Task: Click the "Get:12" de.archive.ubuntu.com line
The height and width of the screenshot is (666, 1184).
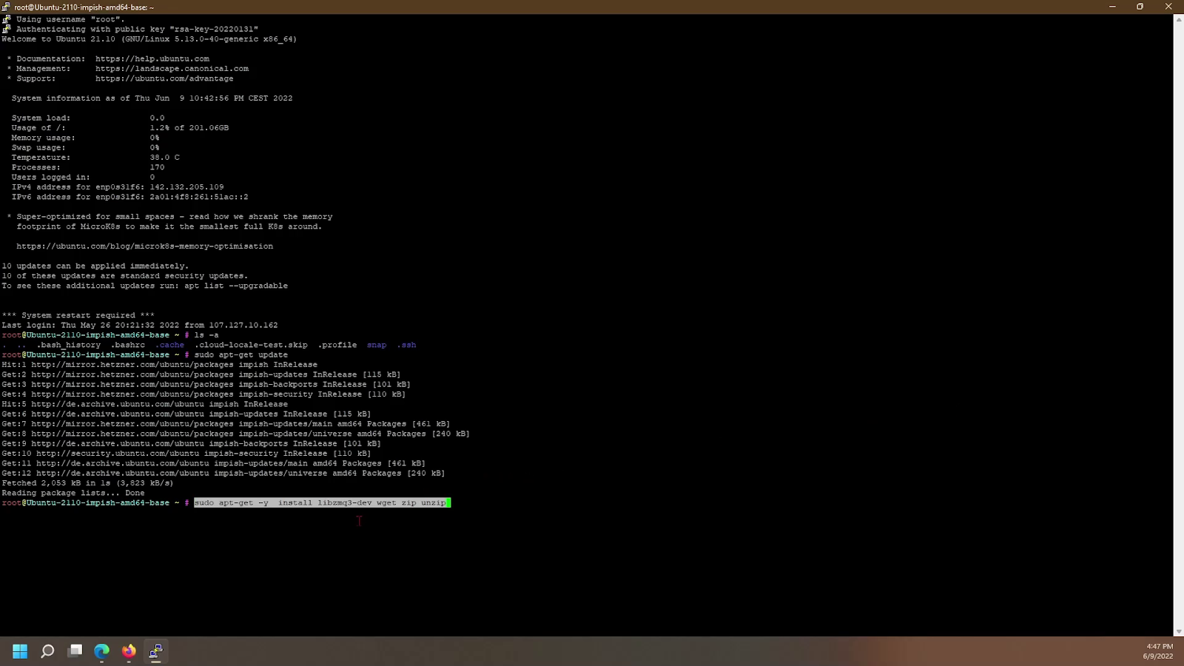Action: point(223,474)
